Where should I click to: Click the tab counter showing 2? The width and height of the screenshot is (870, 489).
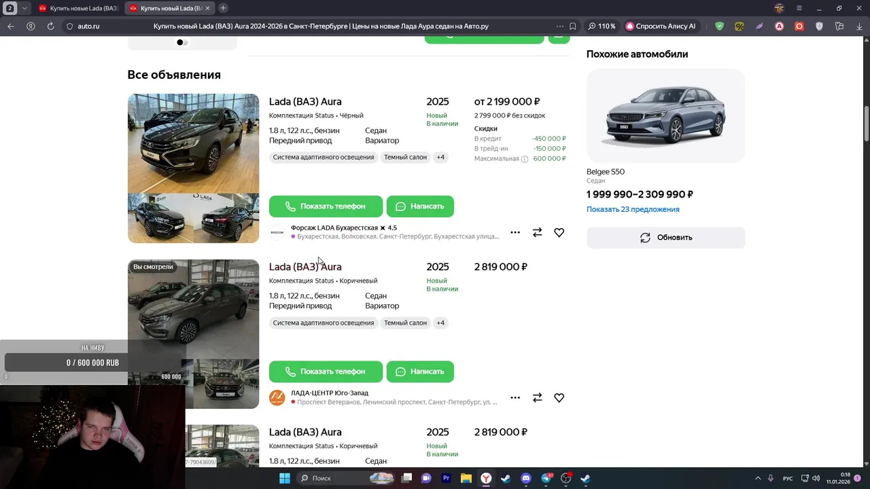10,8
